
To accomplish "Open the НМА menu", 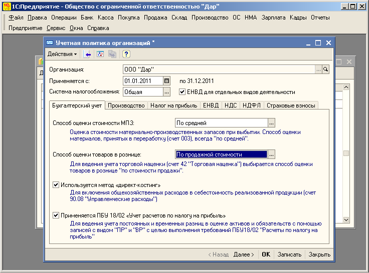I will point(251,17).
